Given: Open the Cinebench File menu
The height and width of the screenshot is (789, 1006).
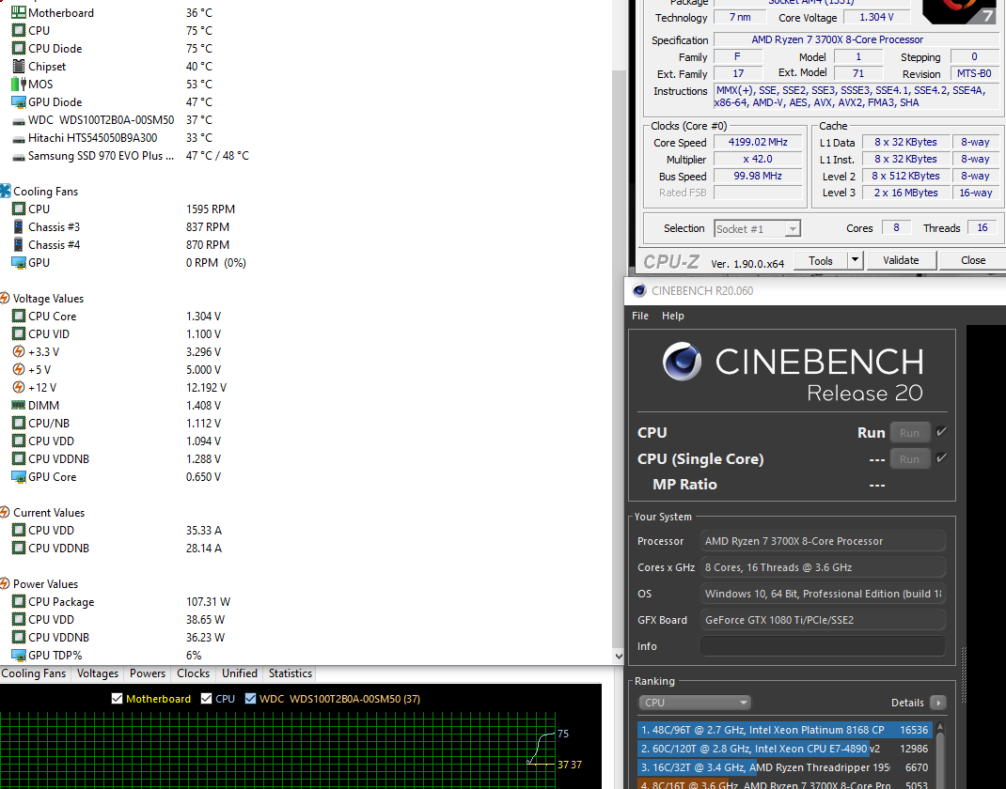Looking at the screenshot, I should tap(640, 316).
